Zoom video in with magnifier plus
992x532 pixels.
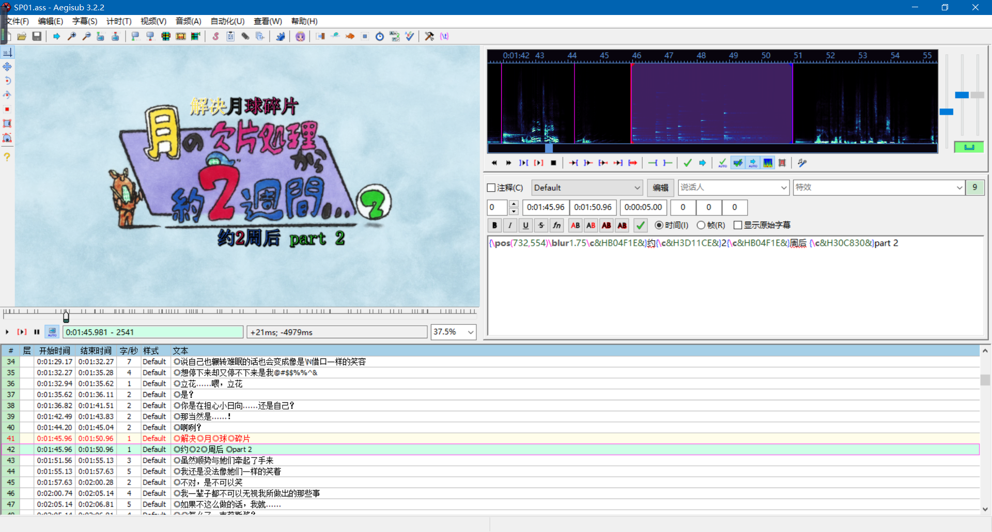(x=72, y=36)
